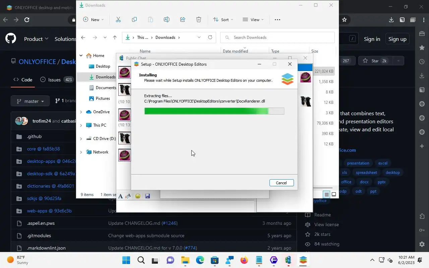Click Share icon in Downloads toolbar
429x268 pixels.
click(x=183, y=20)
